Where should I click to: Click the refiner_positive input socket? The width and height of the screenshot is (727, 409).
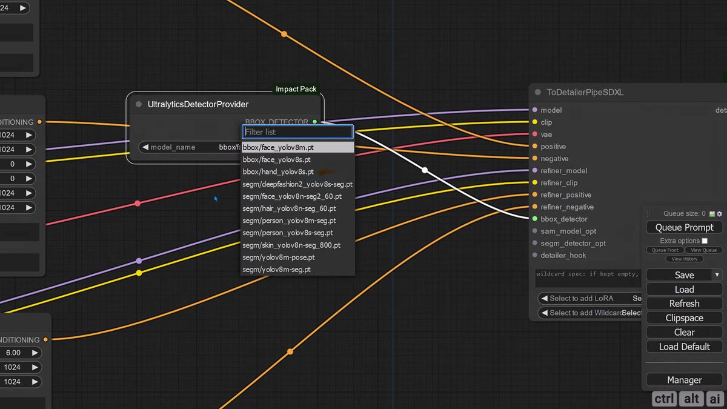[x=535, y=195]
